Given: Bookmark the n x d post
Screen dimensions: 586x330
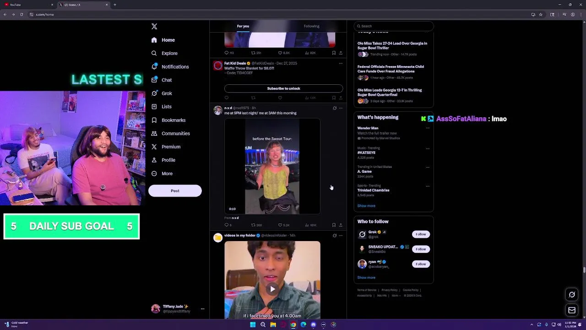Looking at the screenshot, I should (334, 225).
